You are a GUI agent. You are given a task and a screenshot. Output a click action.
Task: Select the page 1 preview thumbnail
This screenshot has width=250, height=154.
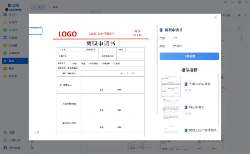[x=36, y=31]
